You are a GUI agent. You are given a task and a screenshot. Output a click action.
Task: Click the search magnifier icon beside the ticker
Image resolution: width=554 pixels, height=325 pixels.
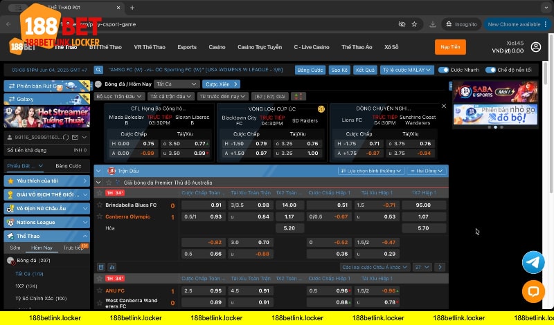pos(99,71)
